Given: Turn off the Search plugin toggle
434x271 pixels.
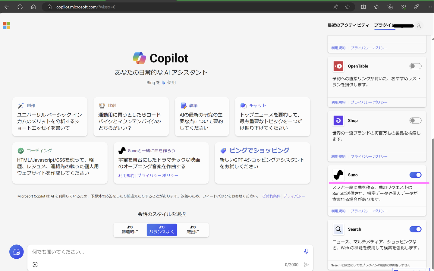Looking at the screenshot, I should [415, 229].
